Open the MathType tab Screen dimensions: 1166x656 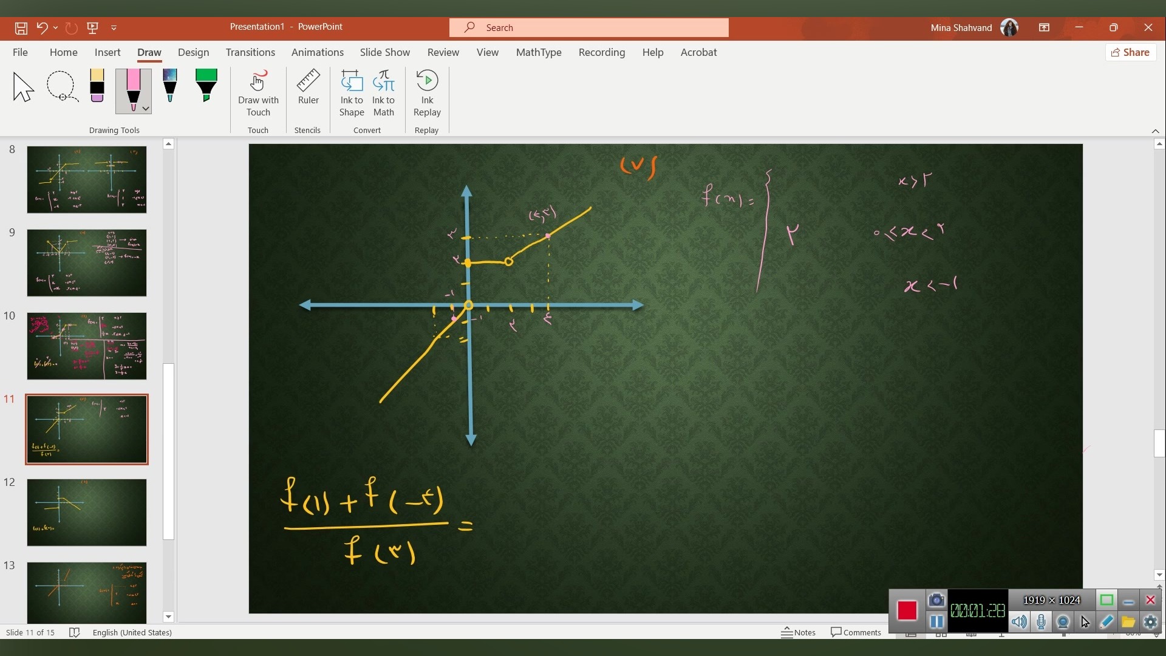pyautogui.click(x=538, y=52)
